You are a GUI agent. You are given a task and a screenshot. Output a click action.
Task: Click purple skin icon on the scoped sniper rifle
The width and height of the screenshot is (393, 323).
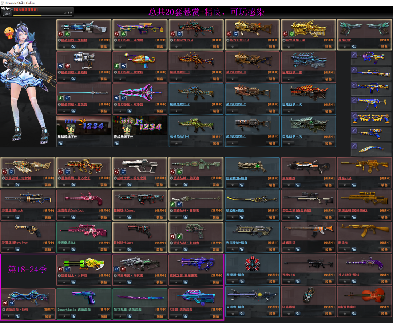[354, 70]
